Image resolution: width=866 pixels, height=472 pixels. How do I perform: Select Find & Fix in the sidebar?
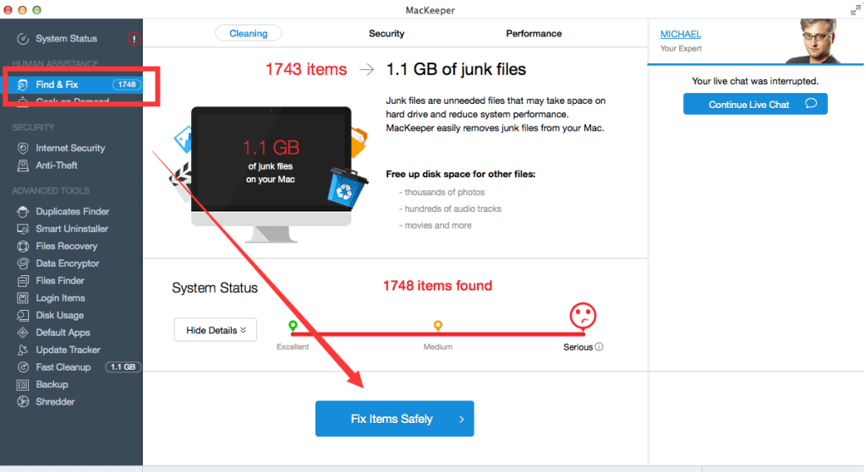[74, 84]
